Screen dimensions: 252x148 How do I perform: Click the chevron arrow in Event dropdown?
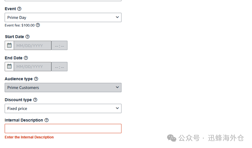117,17
